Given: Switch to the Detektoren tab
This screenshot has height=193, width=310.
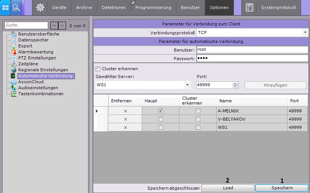Looking at the screenshot, I should [113, 7].
